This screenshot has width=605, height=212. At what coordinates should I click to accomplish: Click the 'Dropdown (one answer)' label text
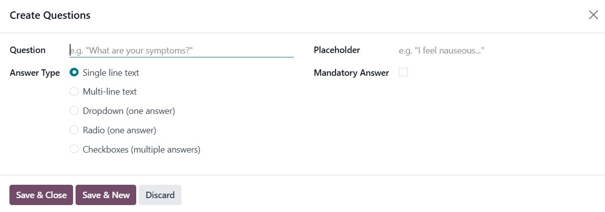(129, 111)
